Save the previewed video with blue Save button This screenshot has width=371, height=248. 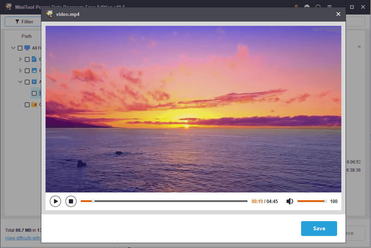319,228
